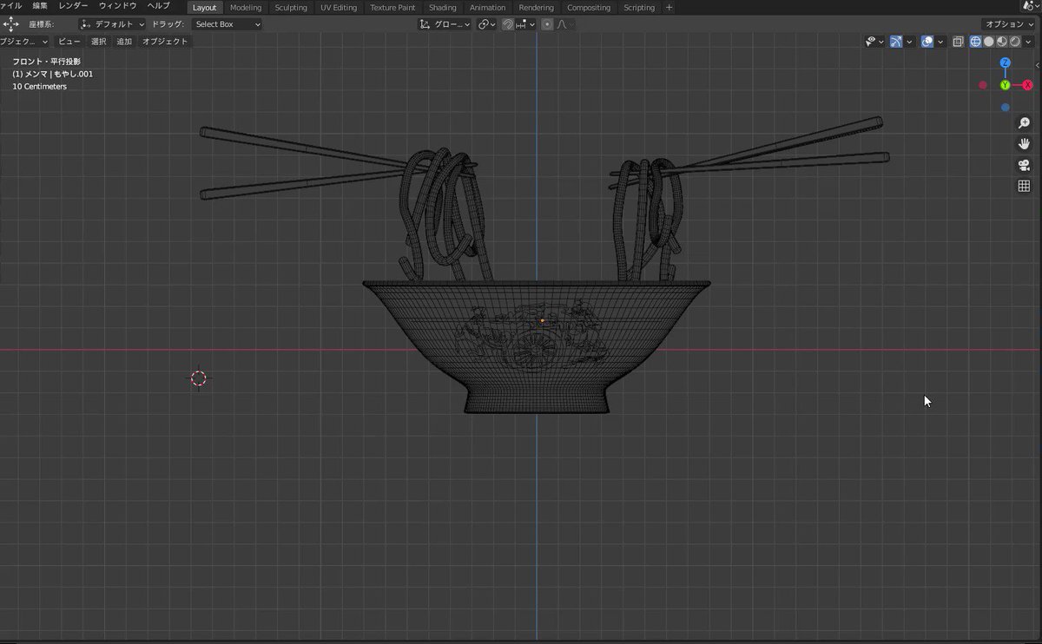Image resolution: width=1042 pixels, height=644 pixels.
Task: Open the Animation workspace tab
Action: pos(487,7)
